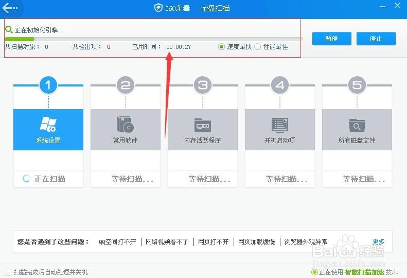Click the 内存活跃程序 card label
407x278 pixels.
pyautogui.click(x=202, y=141)
